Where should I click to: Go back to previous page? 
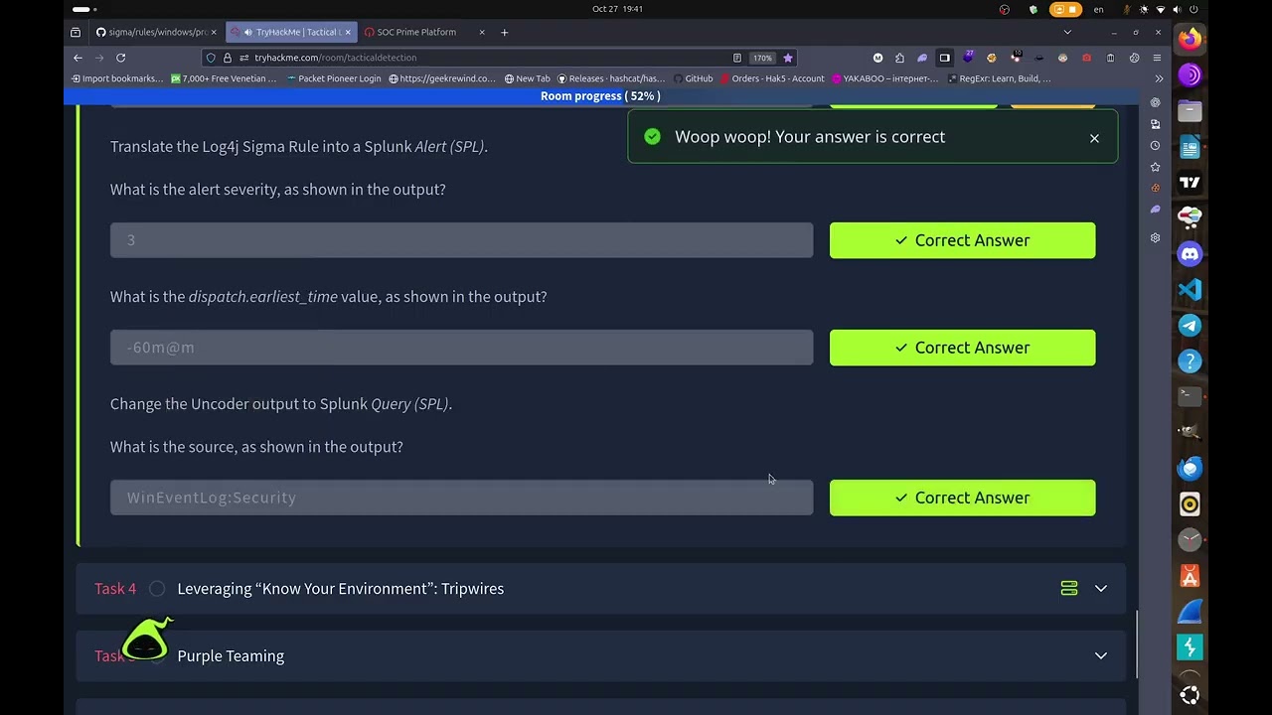click(x=78, y=58)
